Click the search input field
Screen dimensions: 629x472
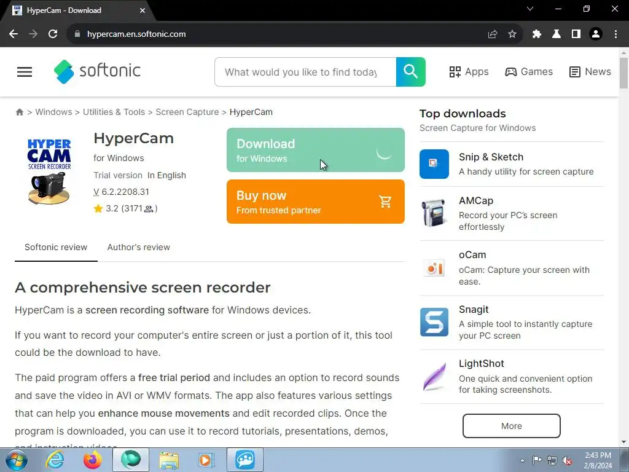305,72
